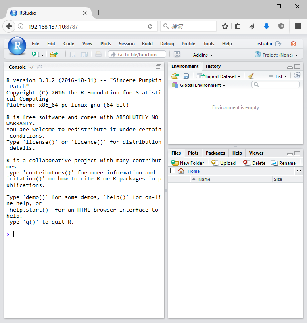The height and width of the screenshot is (323, 307).
Task: Open the Tools menu
Action: (x=209, y=44)
